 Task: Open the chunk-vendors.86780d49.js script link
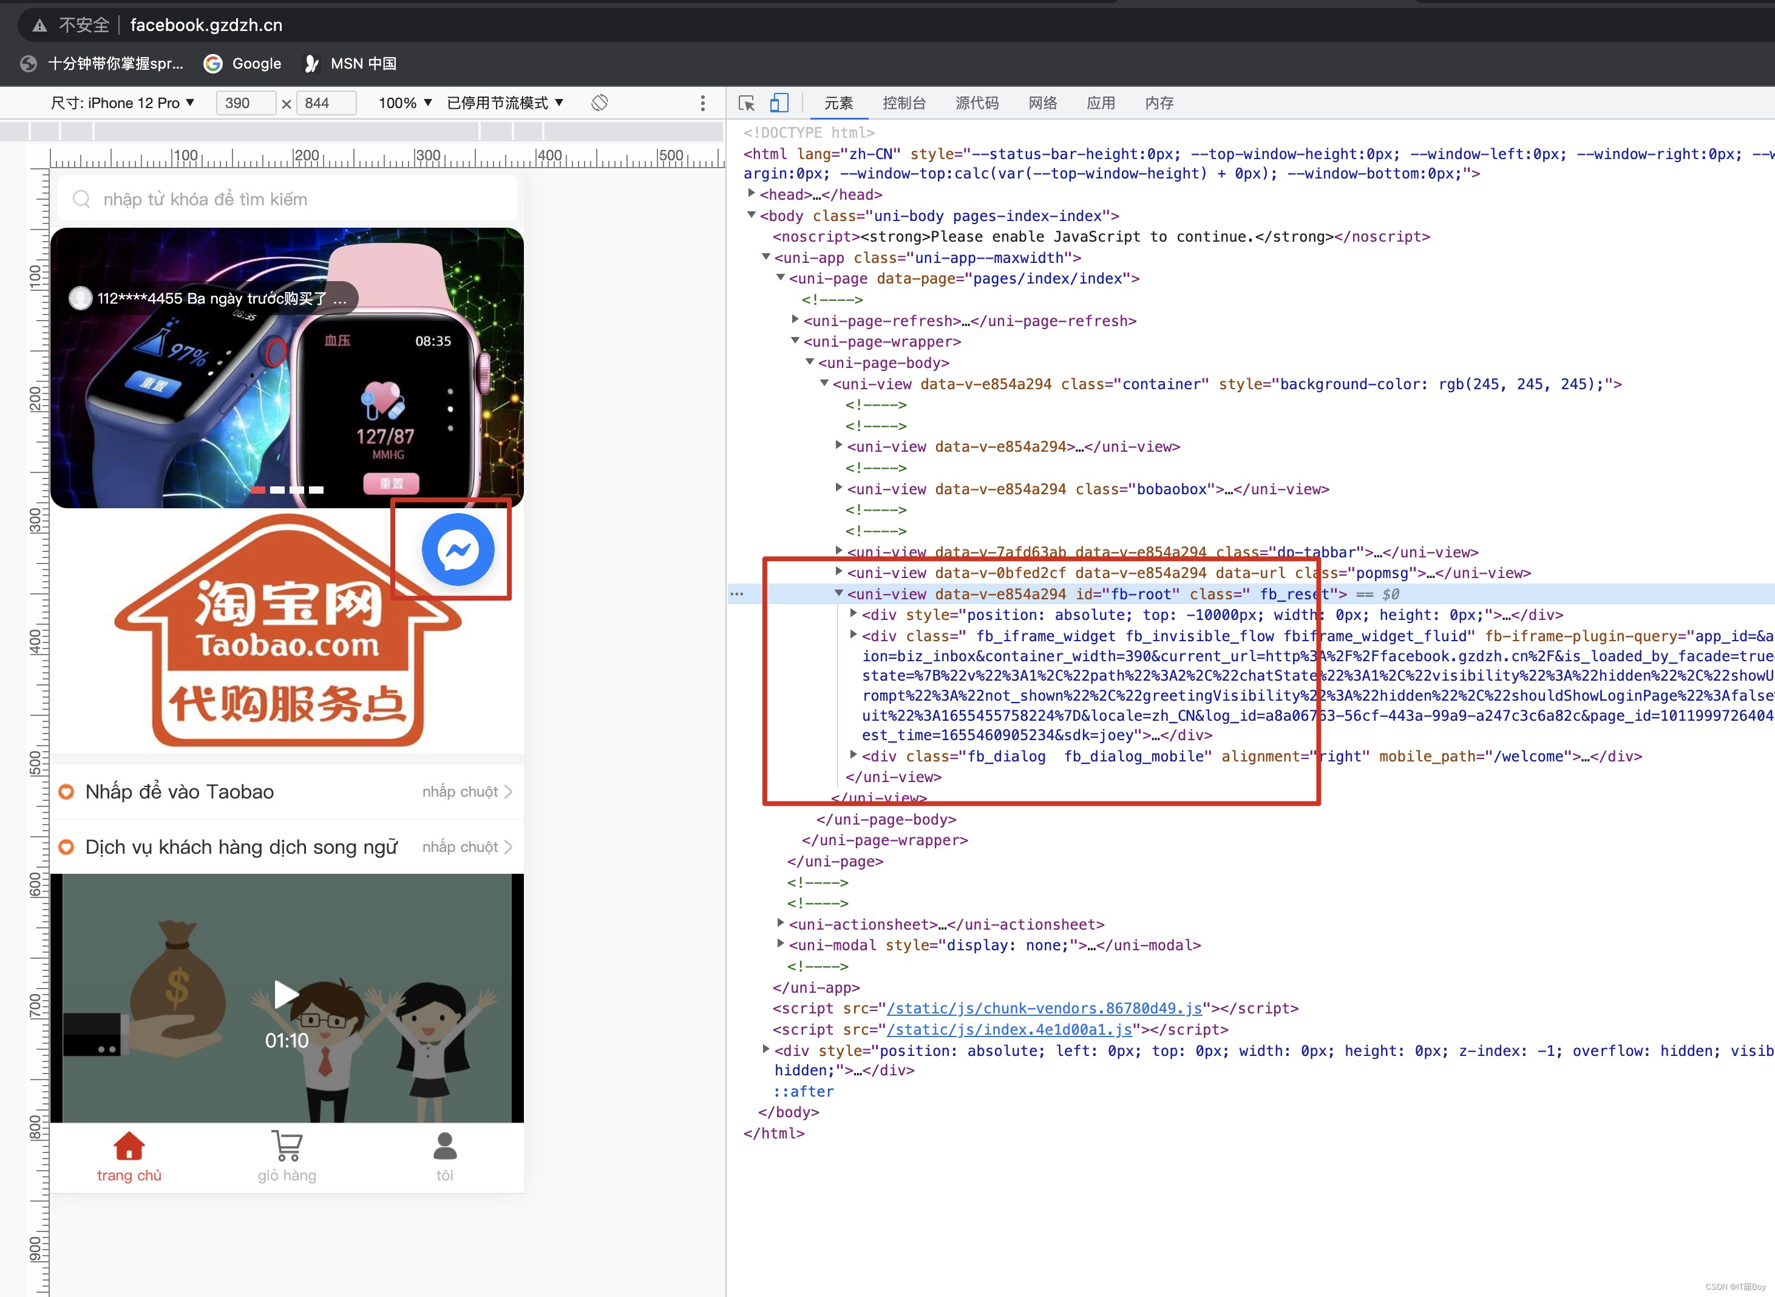pyautogui.click(x=1044, y=1008)
